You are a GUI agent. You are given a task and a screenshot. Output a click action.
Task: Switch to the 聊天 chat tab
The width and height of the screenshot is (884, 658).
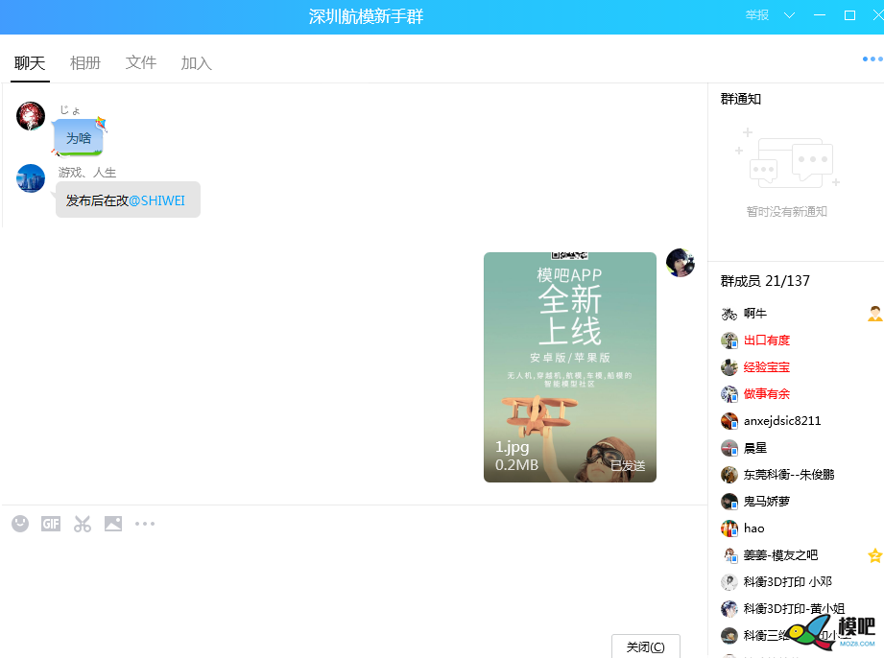[30, 63]
